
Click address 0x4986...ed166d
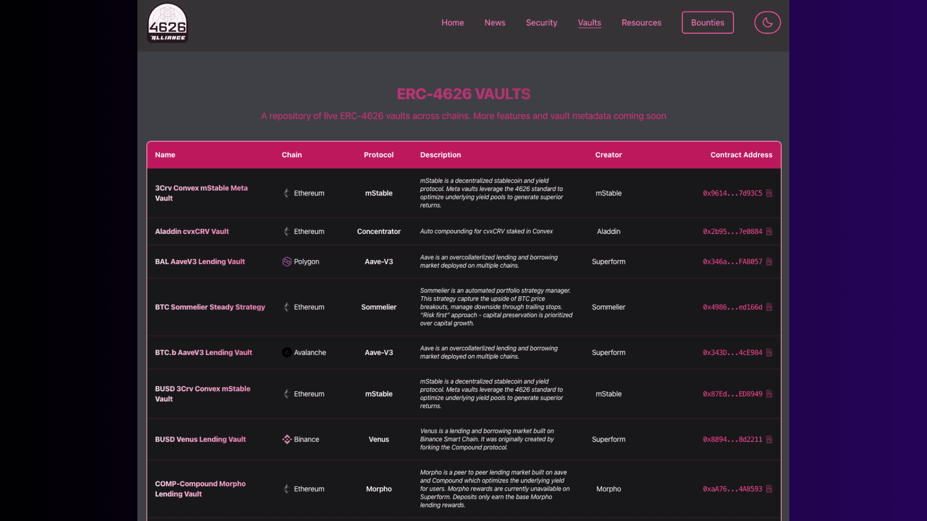coord(732,307)
